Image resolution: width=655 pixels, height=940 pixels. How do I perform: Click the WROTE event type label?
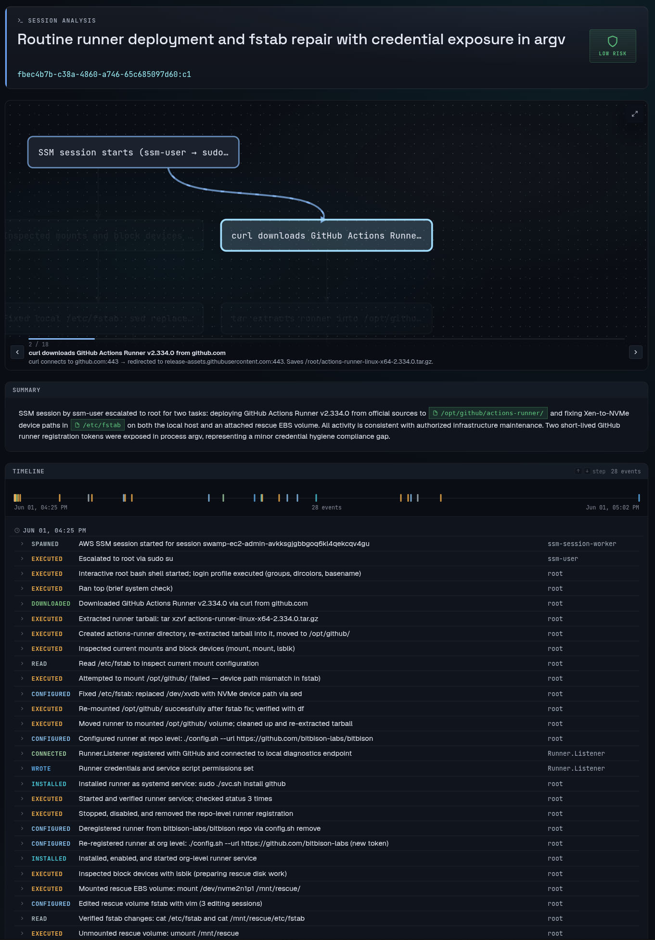coord(41,769)
